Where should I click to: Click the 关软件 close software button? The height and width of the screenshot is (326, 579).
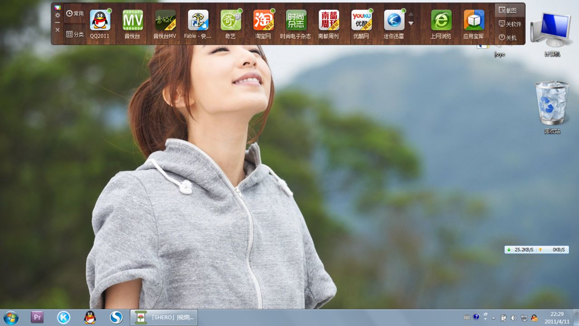pyautogui.click(x=510, y=24)
